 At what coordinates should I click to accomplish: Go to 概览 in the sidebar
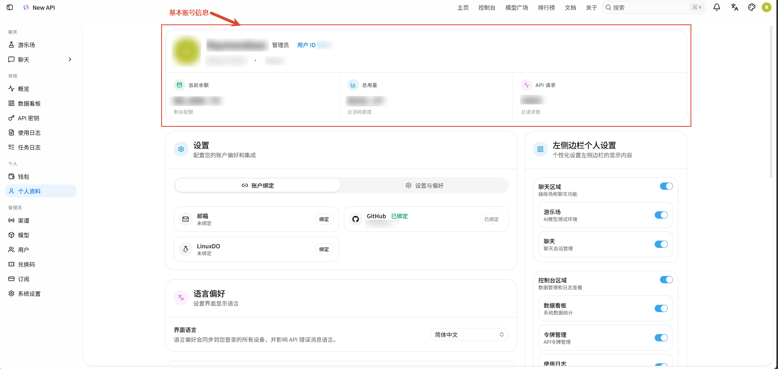[x=41, y=89]
